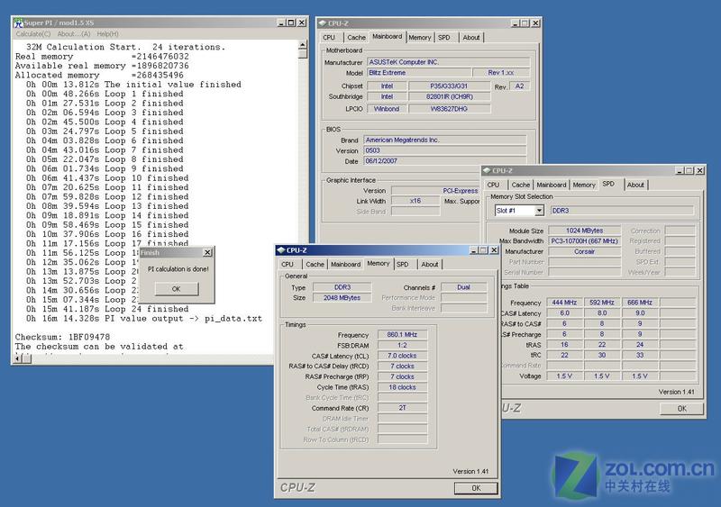This screenshot has height=507, width=721.
Task: Close the Super PI window
Action: [302, 23]
